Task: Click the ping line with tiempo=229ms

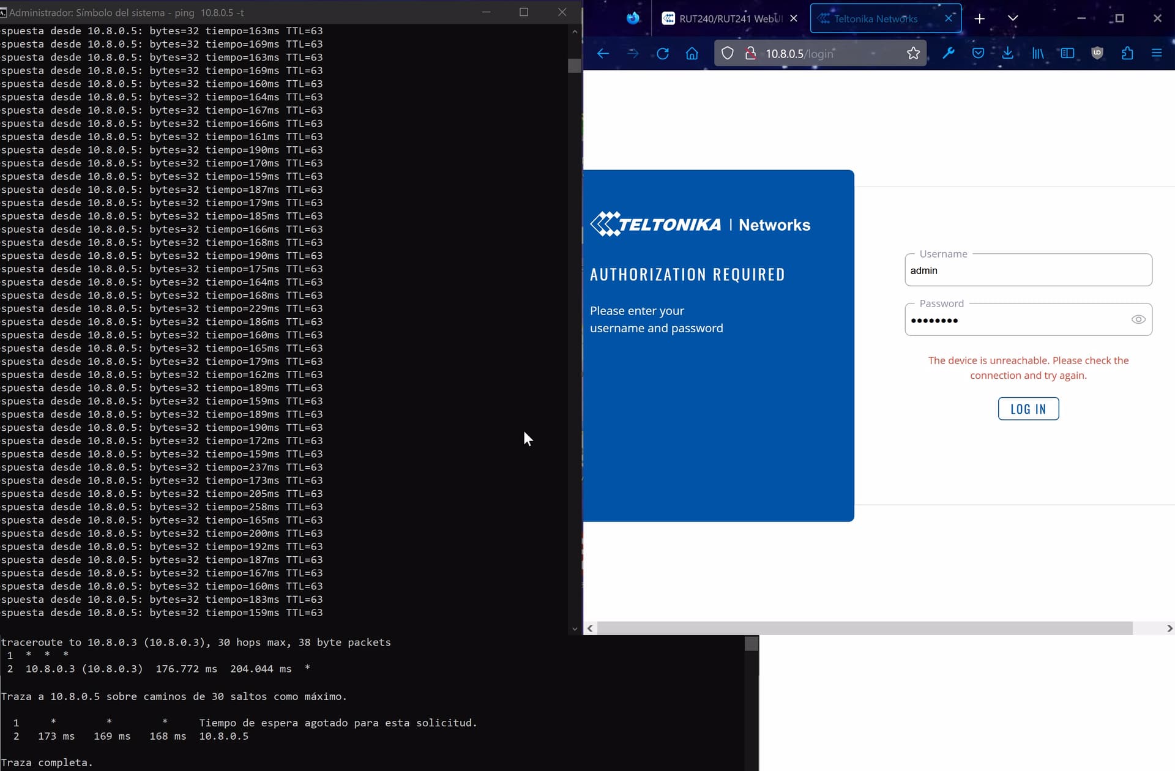Action: coord(162,308)
